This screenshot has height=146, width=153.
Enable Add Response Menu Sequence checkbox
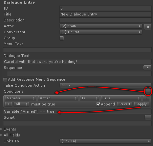point(5,80)
